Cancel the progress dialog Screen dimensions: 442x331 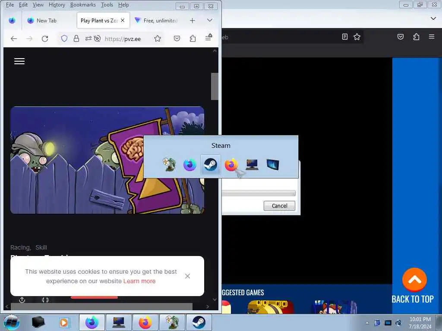[279, 206]
